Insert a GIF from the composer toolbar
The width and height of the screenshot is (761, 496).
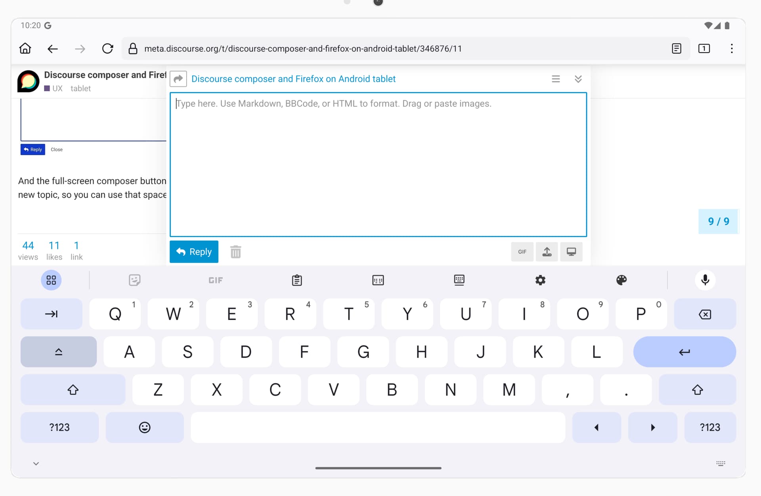522,252
